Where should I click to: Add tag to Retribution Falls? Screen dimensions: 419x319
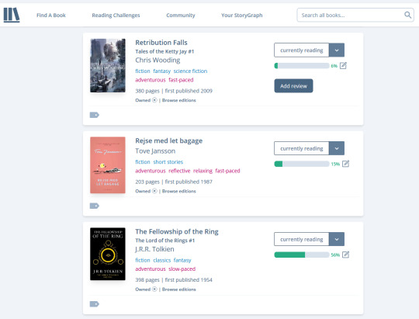coord(95,115)
